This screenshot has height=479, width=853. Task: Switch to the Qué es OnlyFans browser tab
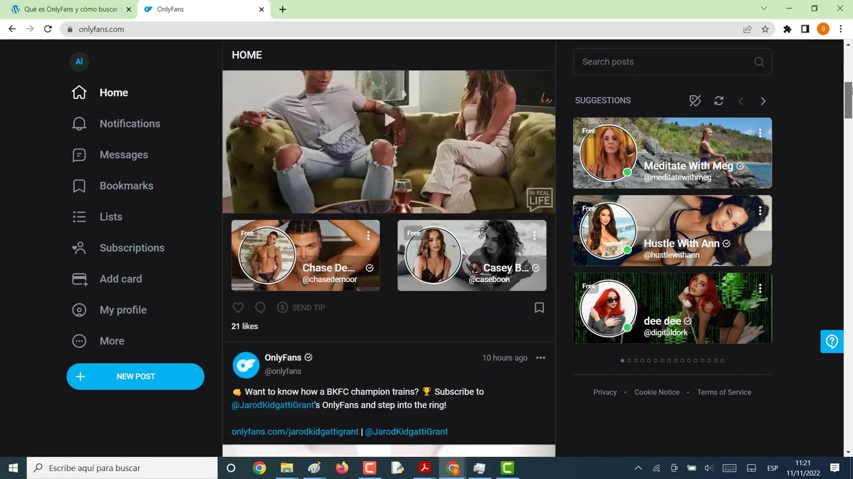coord(71,9)
